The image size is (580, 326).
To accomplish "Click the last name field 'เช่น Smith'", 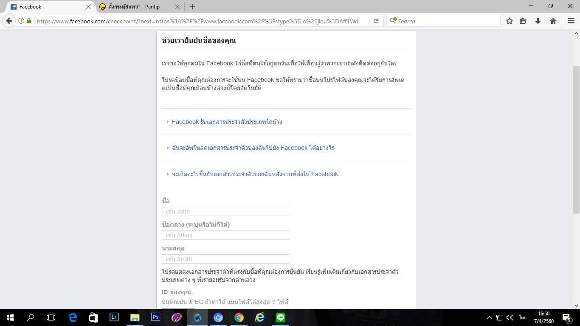I will [x=225, y=259].
